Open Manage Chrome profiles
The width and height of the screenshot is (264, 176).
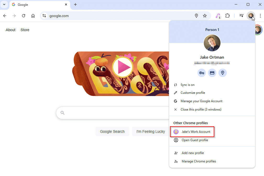[x=212, y=161]
